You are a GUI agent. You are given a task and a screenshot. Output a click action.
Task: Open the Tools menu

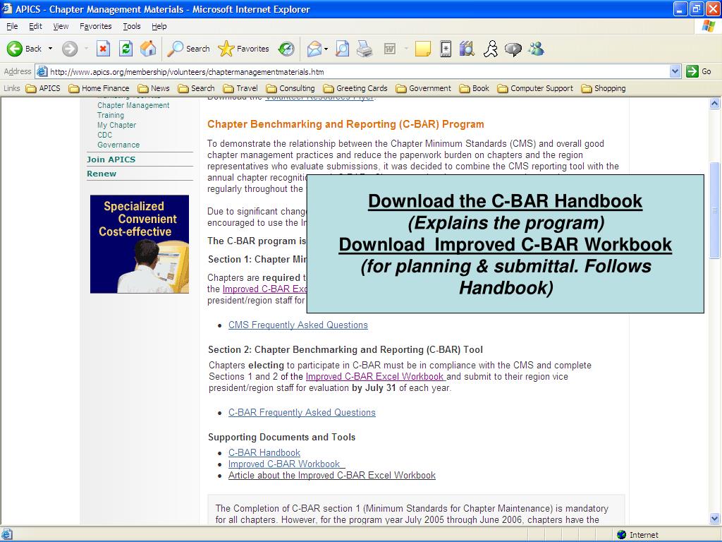pos(132,26)
